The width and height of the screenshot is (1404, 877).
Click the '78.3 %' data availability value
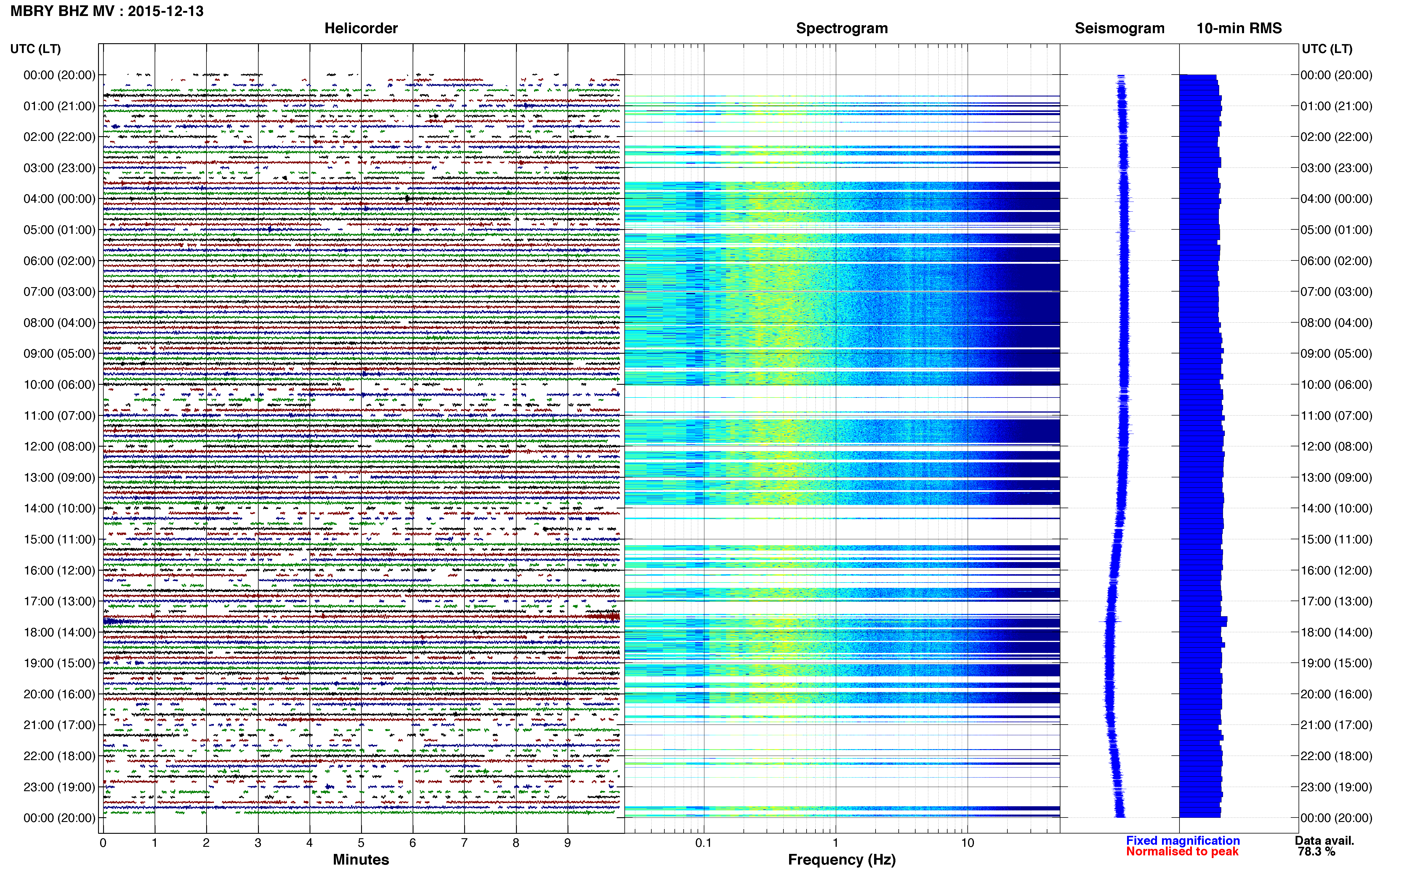(x=1316, y=852)
